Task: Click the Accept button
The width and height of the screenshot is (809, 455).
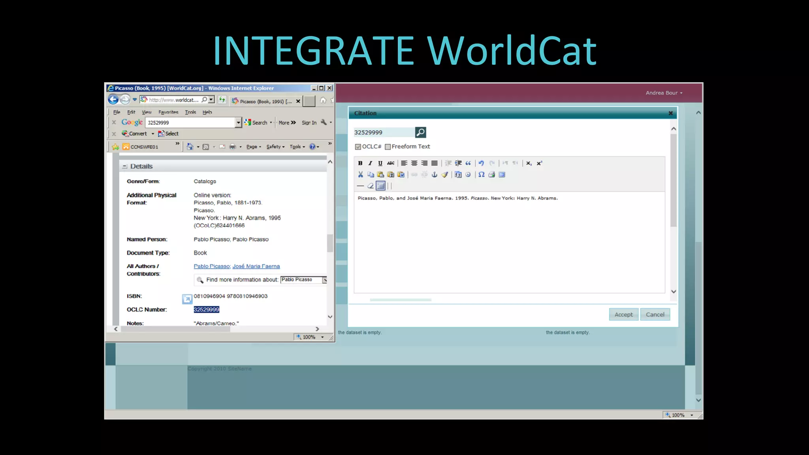Action: pyautogui.click(x=623, y=314)
